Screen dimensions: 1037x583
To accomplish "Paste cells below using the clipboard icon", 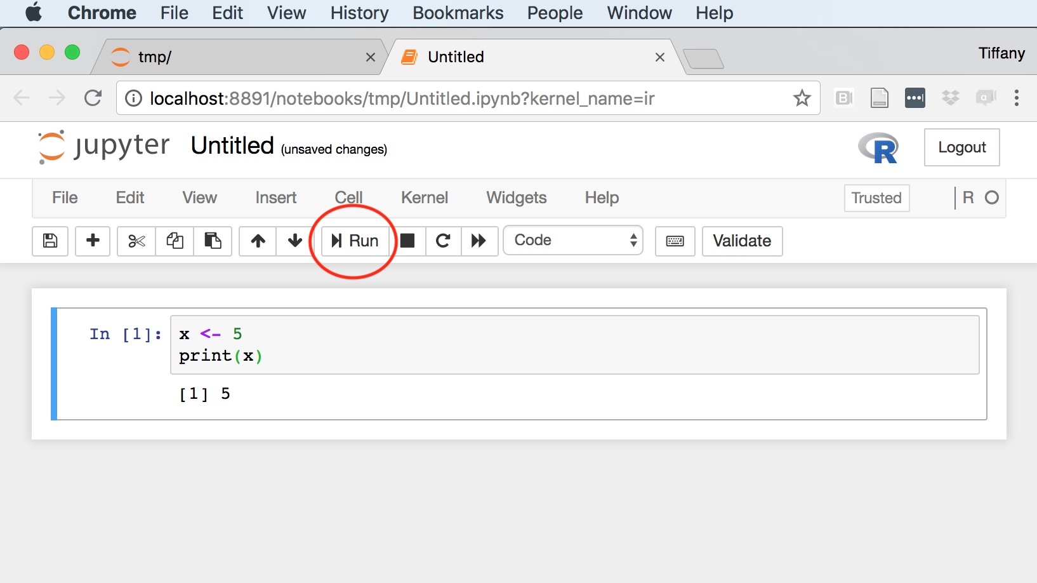I will point(213,241).
